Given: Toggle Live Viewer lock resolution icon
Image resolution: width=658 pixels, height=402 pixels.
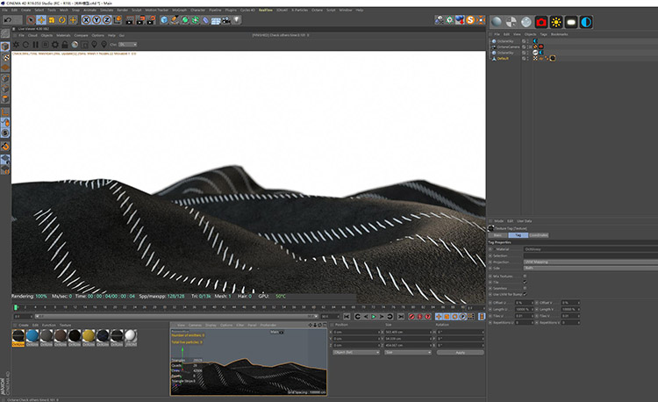Looking at the screenshot, I should coord(65,45).
